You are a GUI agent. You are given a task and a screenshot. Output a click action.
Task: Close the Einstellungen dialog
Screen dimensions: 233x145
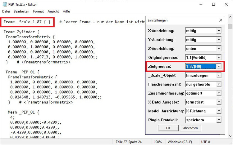(221, 20)
